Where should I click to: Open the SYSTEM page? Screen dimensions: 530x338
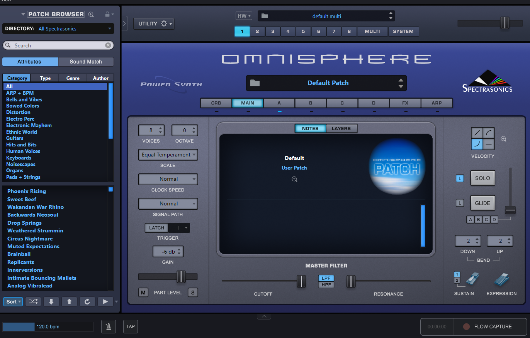(x=403, y=31)
